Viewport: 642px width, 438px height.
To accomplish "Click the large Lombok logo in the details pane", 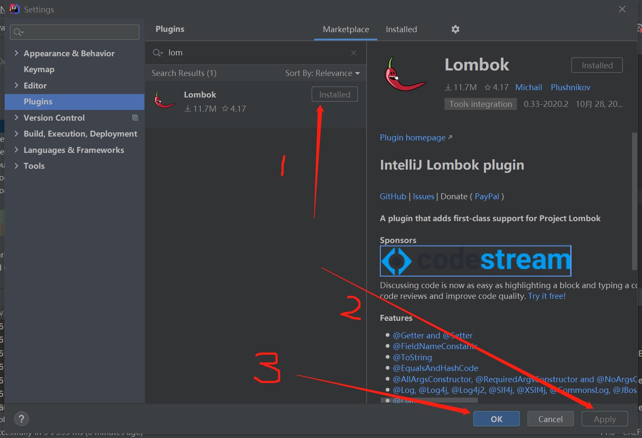I will point(405,74).
